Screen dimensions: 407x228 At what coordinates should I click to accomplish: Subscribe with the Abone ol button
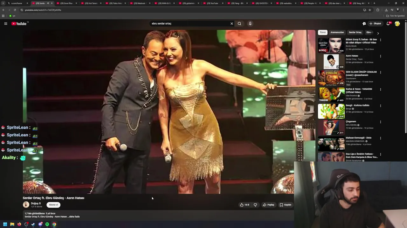click(x=53, y=205)
